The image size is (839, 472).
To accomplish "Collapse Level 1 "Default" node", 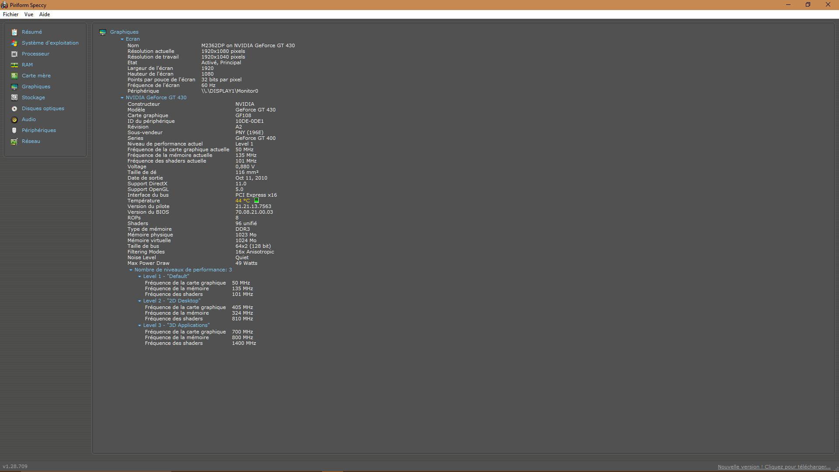I will (x=139, y=277).
